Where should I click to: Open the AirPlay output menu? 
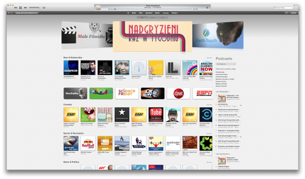coord(44,7)
